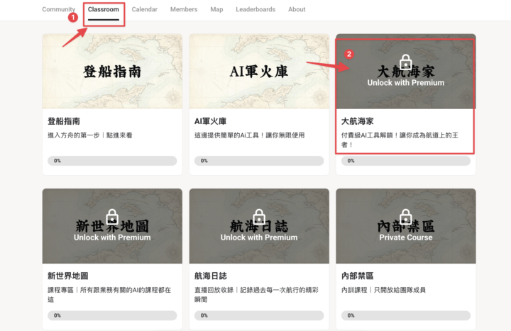511x331 pixels.
Task: Click Unlock with Premium on 大航海家
Action: [406, 83]
